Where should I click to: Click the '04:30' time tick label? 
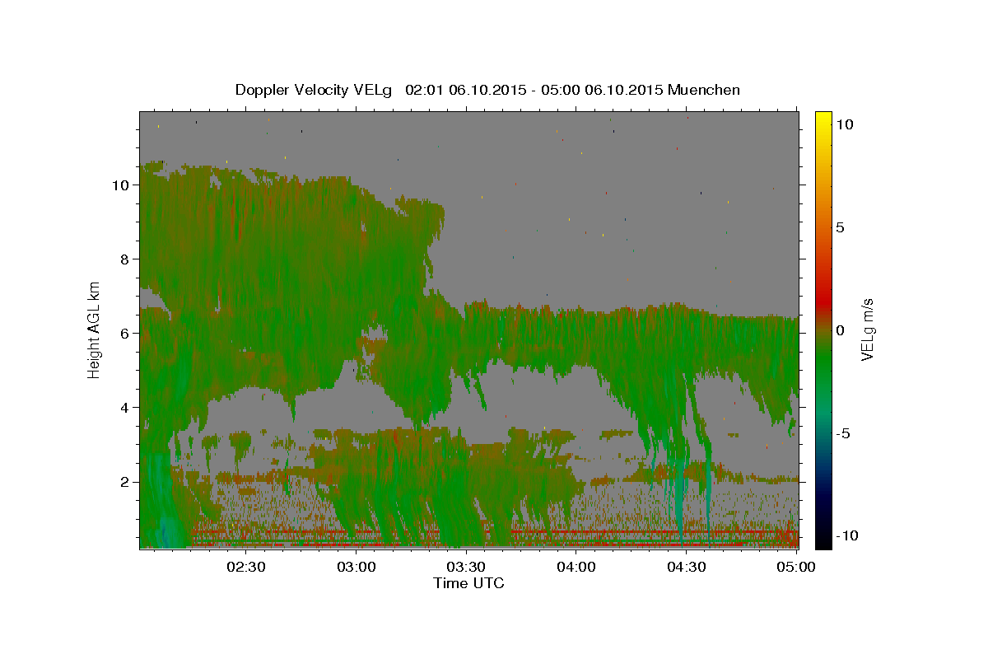[686, 567]
